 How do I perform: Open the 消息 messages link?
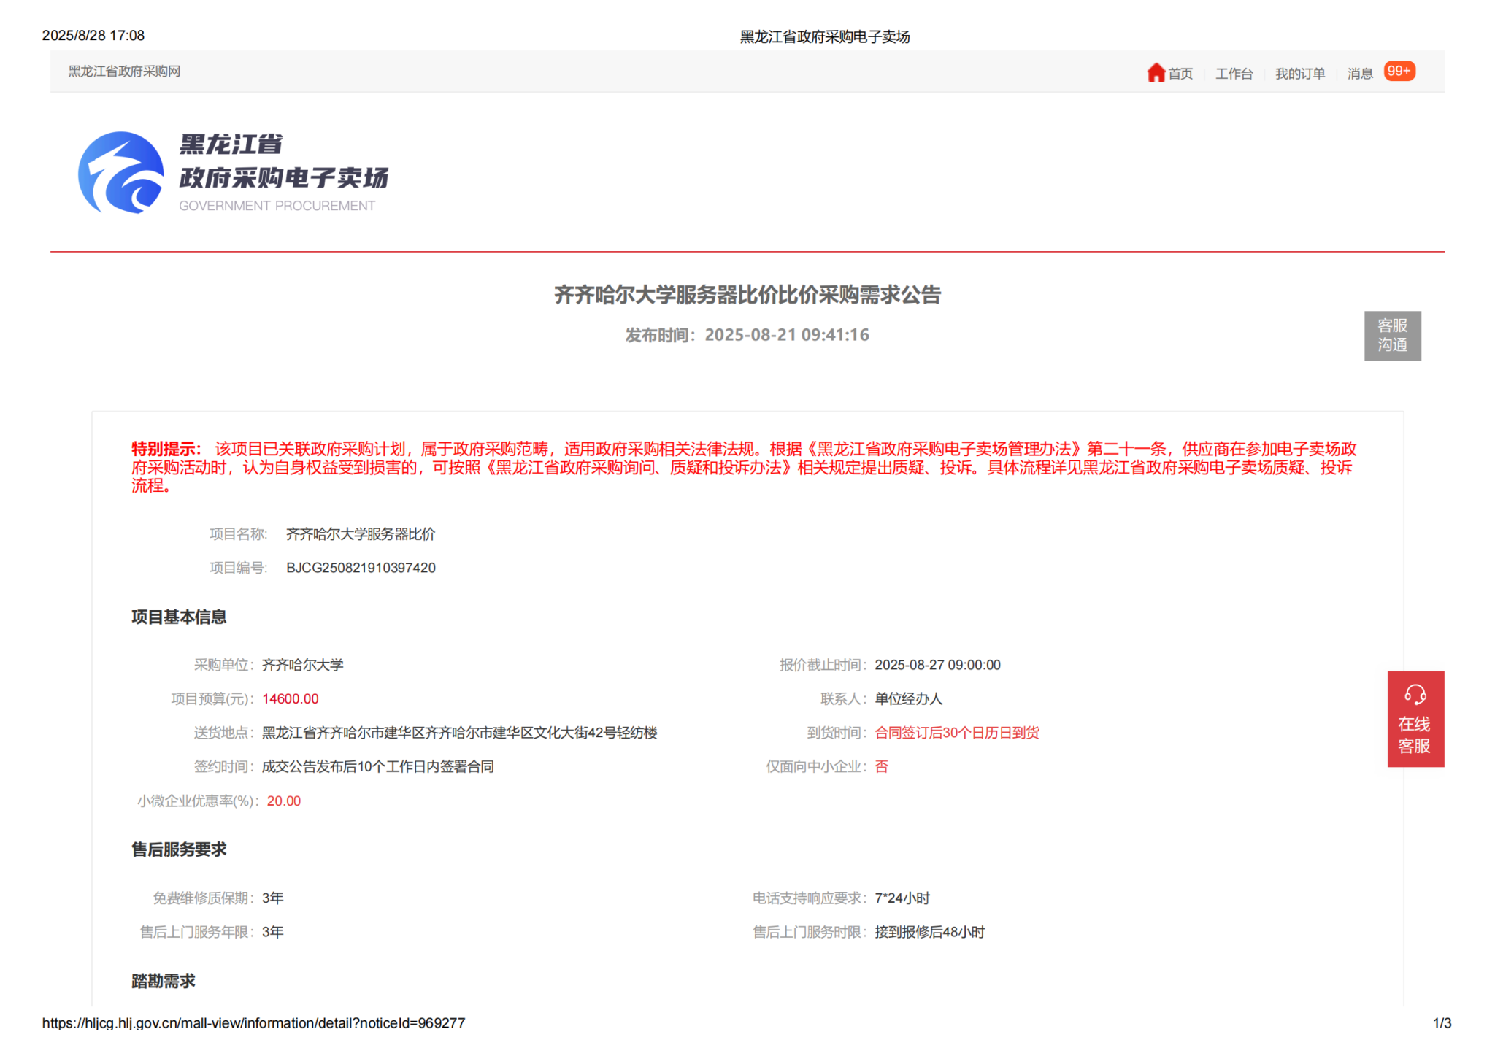click(x=1360, y=74)
